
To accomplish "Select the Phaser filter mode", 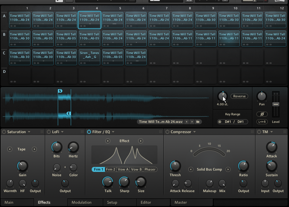I will click(150, 169).
